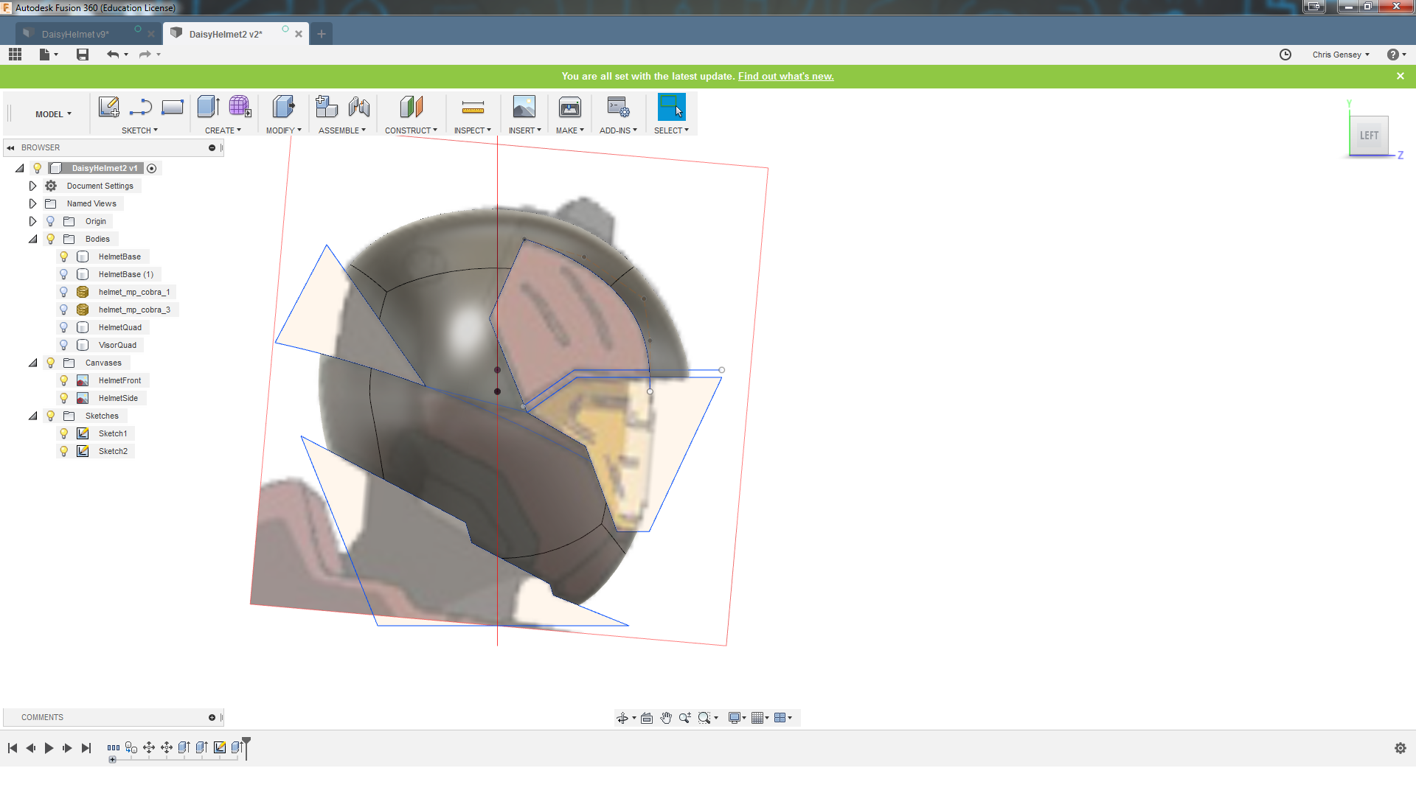Image resolution: width=1416 pixels, height=796 pixels.
Task: Hide the HelmetQuad body lightbulb
Action: click(x=64, y=327)
